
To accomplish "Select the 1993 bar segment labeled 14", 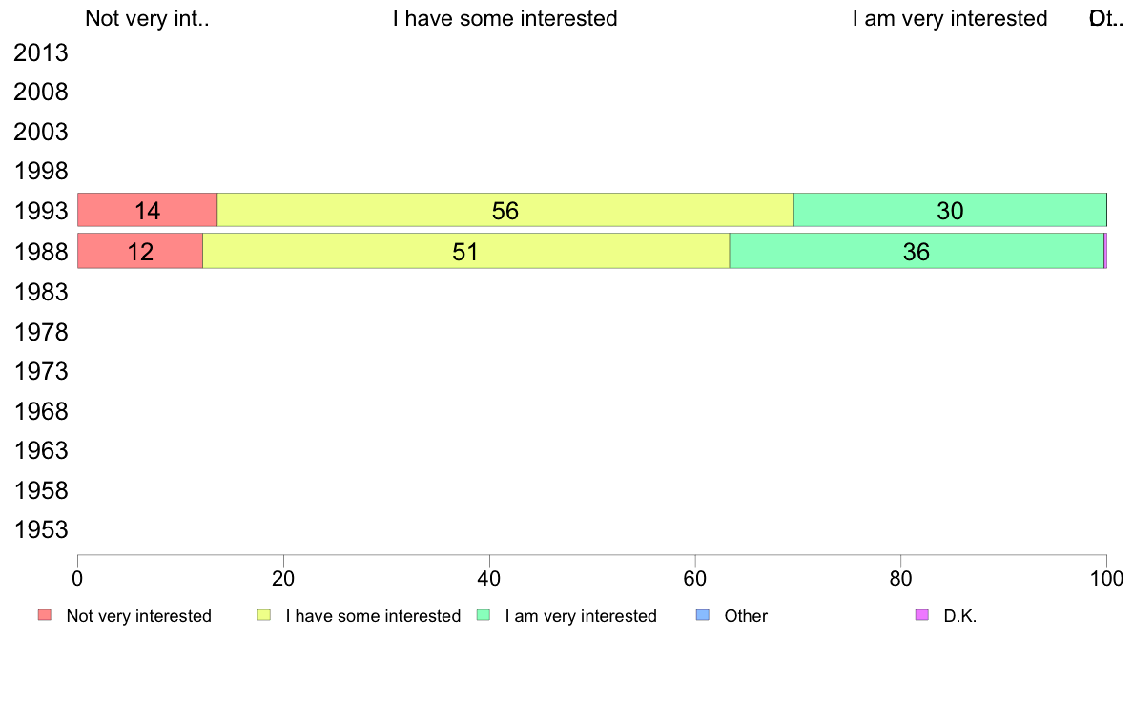I will coord(148,210).
